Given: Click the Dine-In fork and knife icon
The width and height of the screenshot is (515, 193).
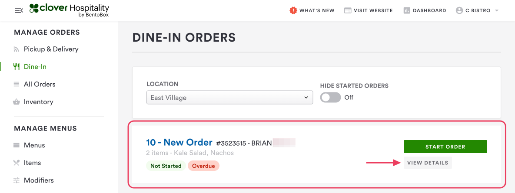Looking at the screenshot, I should coord(17,67).
